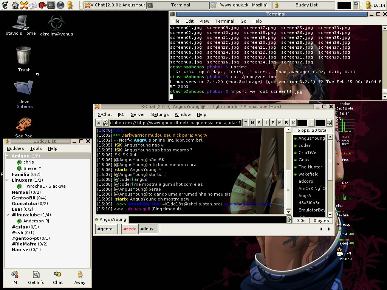This screenshot has height=290, width=387.
Task: Collapse the #linuxclube buddy group
Action: tap(8, 215)
